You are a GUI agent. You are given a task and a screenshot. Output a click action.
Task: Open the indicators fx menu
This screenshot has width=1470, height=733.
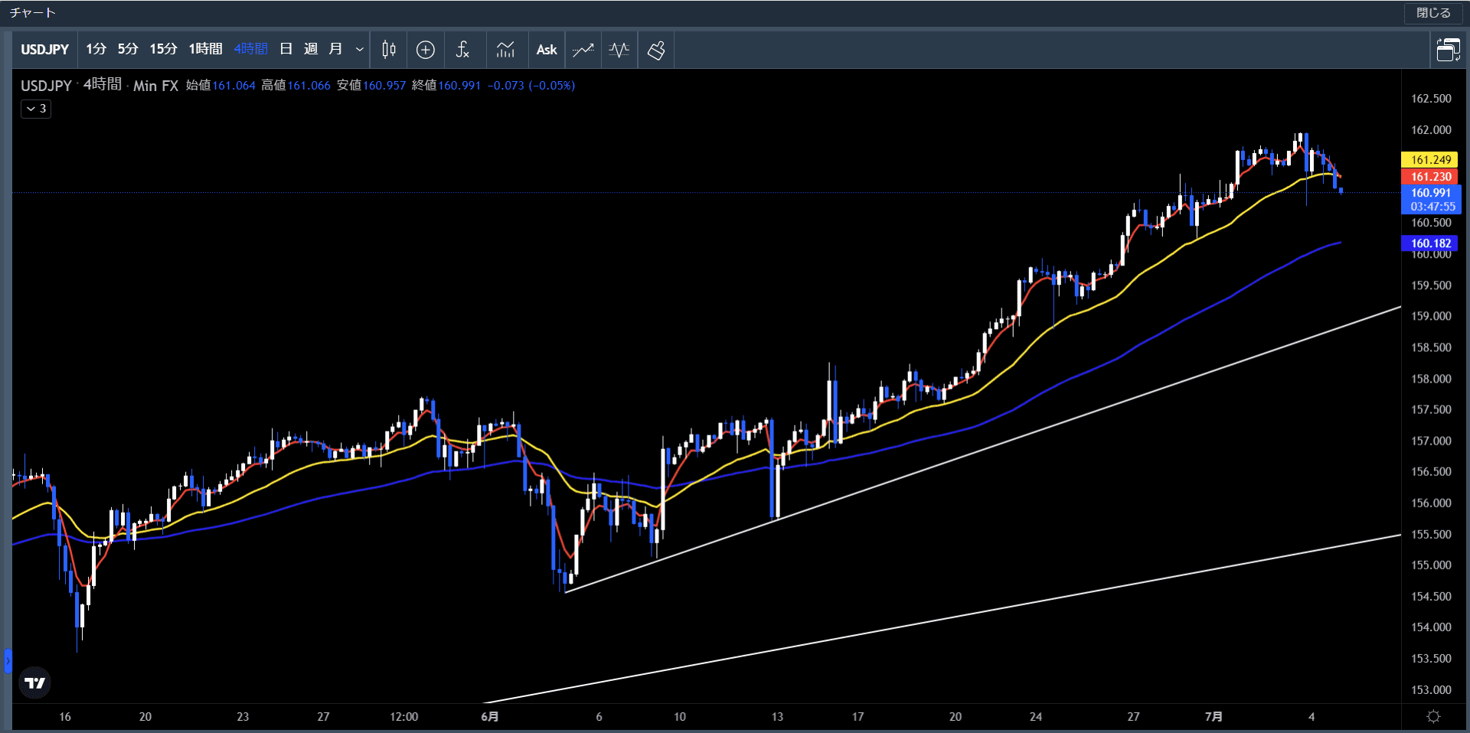462,50
